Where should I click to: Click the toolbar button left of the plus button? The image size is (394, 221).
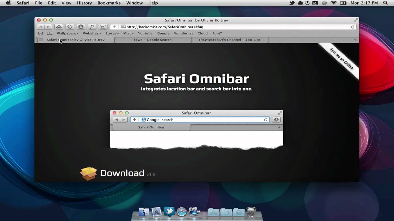tap(103, 27)
